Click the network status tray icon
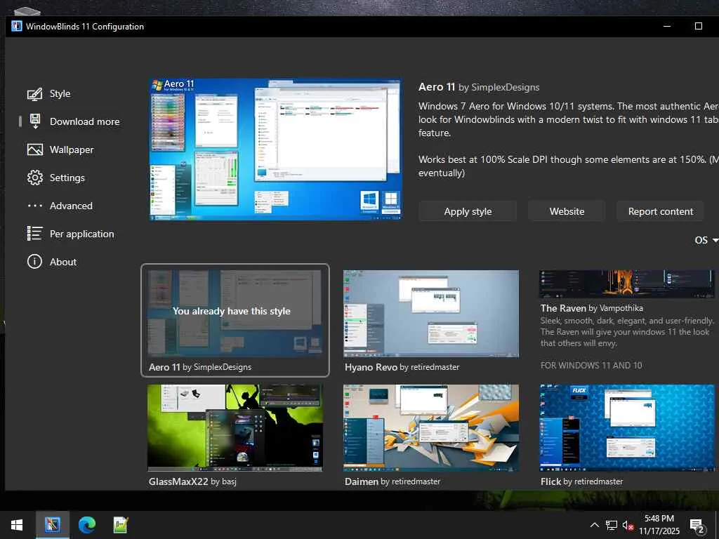 [x=612, y=525]
